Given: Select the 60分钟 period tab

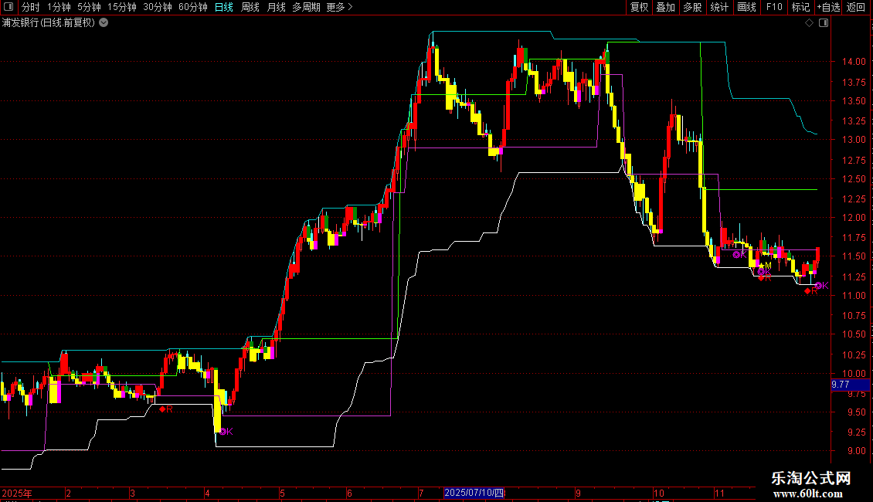Looking at the screenshot, I should click(193, 7).
